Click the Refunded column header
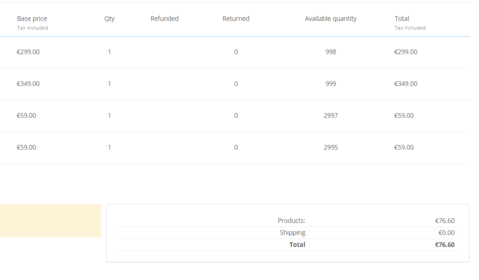Screen dimensions: 479x280 point(164,19)
